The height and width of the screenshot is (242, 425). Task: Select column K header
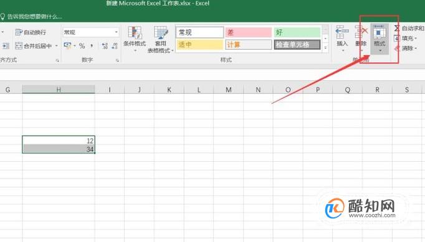click(169, 90)
